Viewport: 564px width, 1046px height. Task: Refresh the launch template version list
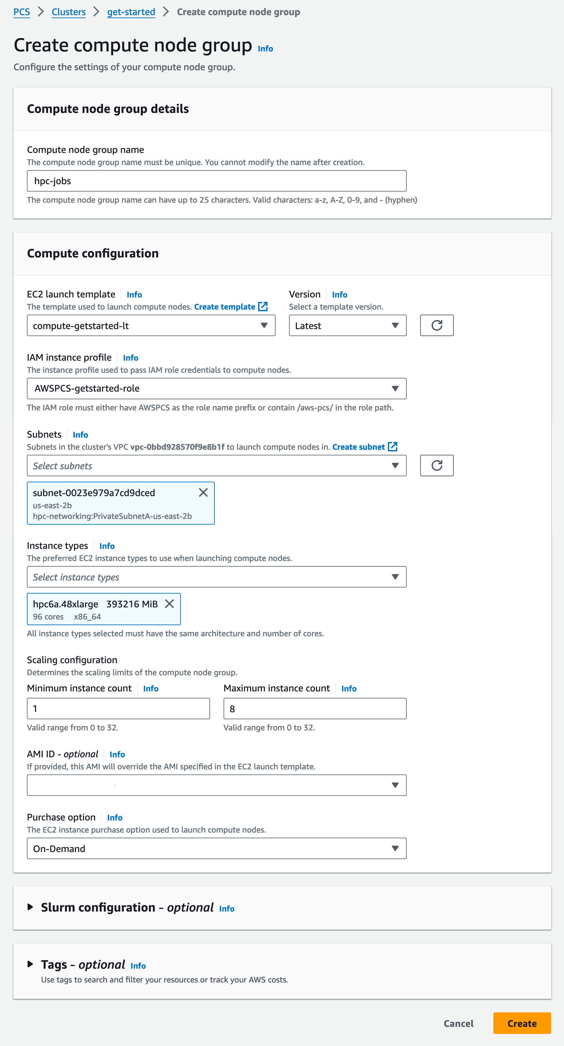(437, 325)
